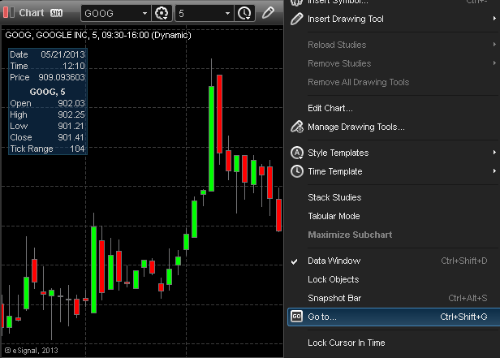Click Close value 901.41
The width and height of the screenshot is (500, 358).
tap(71, 137)
